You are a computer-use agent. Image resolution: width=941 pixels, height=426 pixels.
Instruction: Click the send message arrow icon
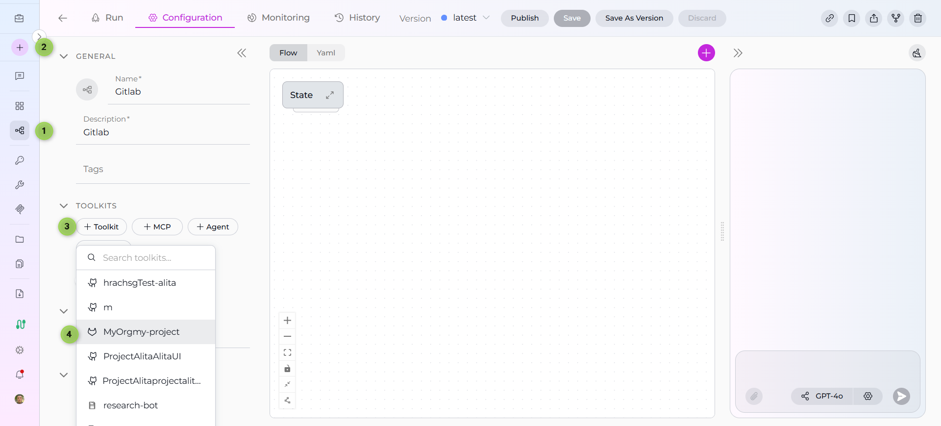click(901, 396)
